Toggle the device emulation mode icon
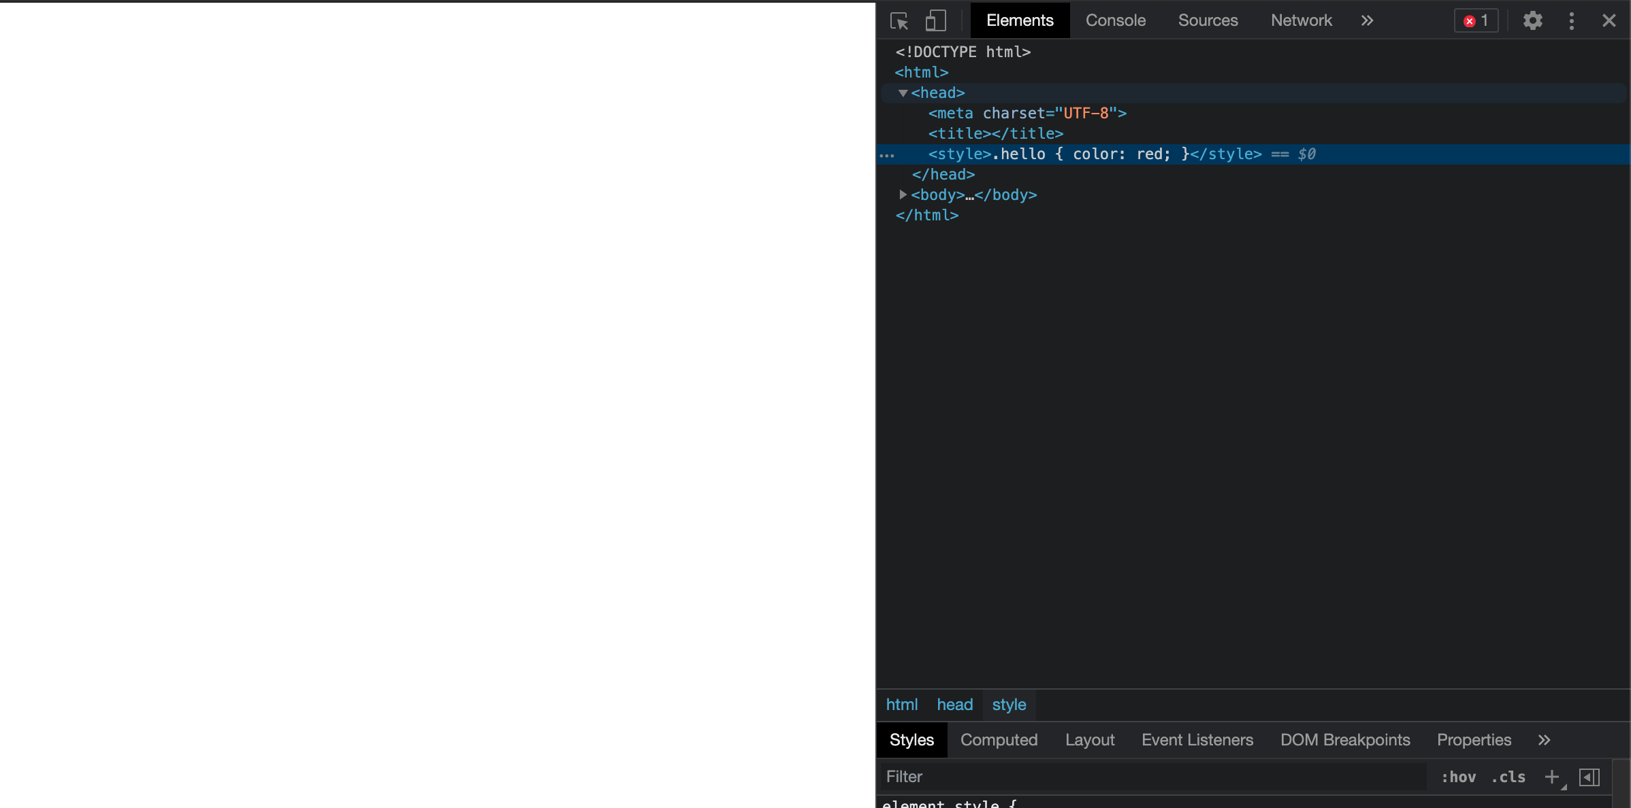1631x808 pixels. pyautogui.click(x=935, y=20)
